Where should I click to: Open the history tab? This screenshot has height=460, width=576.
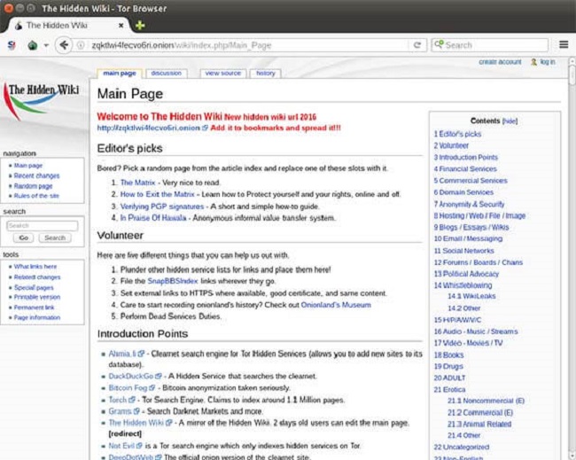265,73
